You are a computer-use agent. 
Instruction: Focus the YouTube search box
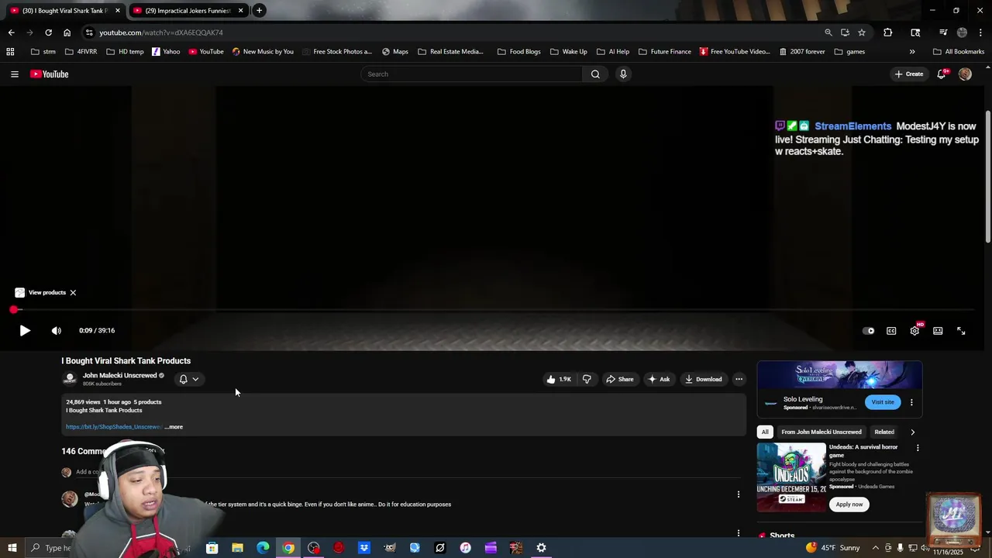[x=471, y=74]
